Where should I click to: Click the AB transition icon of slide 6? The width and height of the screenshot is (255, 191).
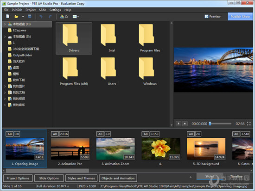click(236, 134)
